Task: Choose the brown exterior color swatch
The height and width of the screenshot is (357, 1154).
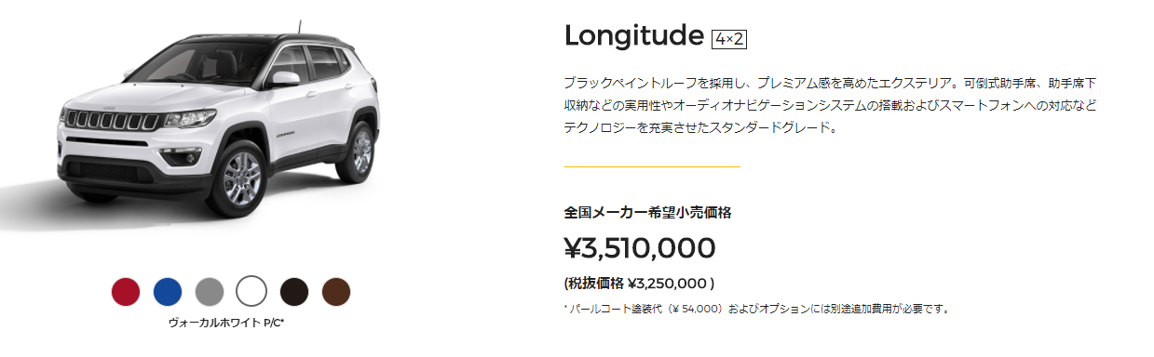Action: click(336, 291)
